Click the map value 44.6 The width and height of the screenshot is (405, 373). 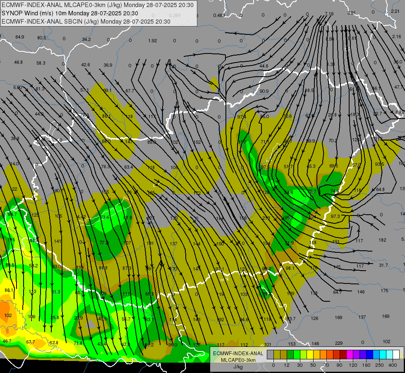pyautogui.click(x=264, y=66)
